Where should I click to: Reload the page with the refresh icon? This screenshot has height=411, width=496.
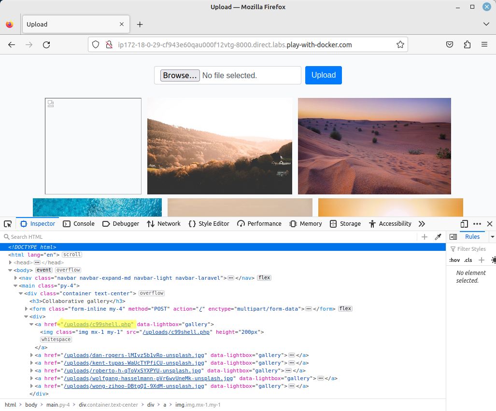click(46, 44)
